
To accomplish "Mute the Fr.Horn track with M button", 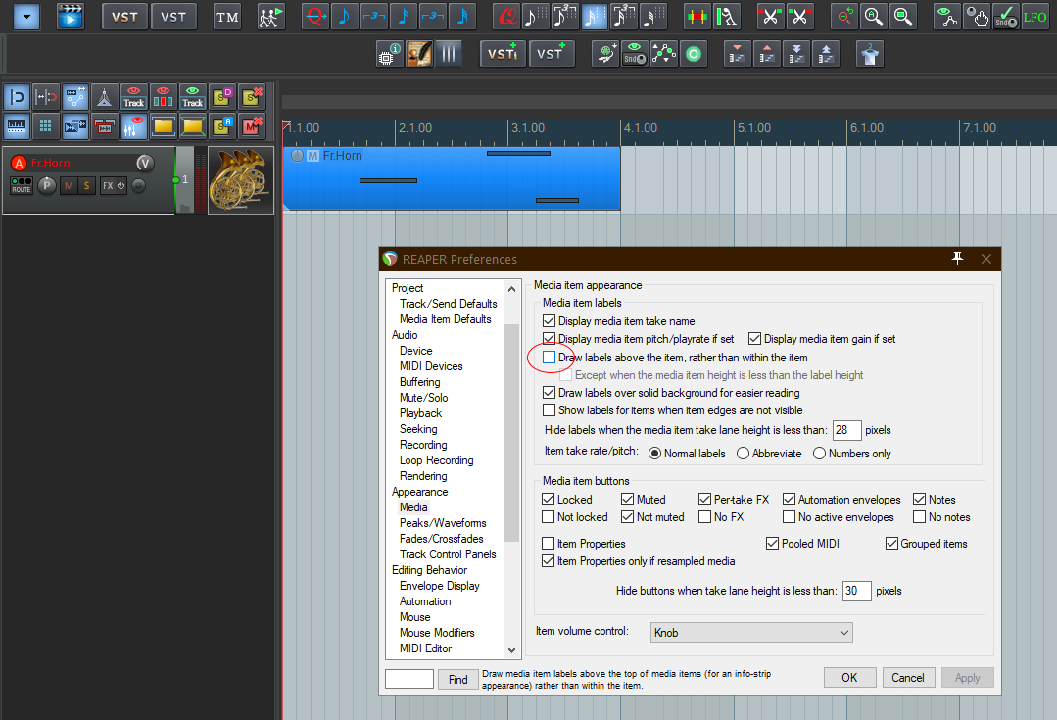I will 69,185.
